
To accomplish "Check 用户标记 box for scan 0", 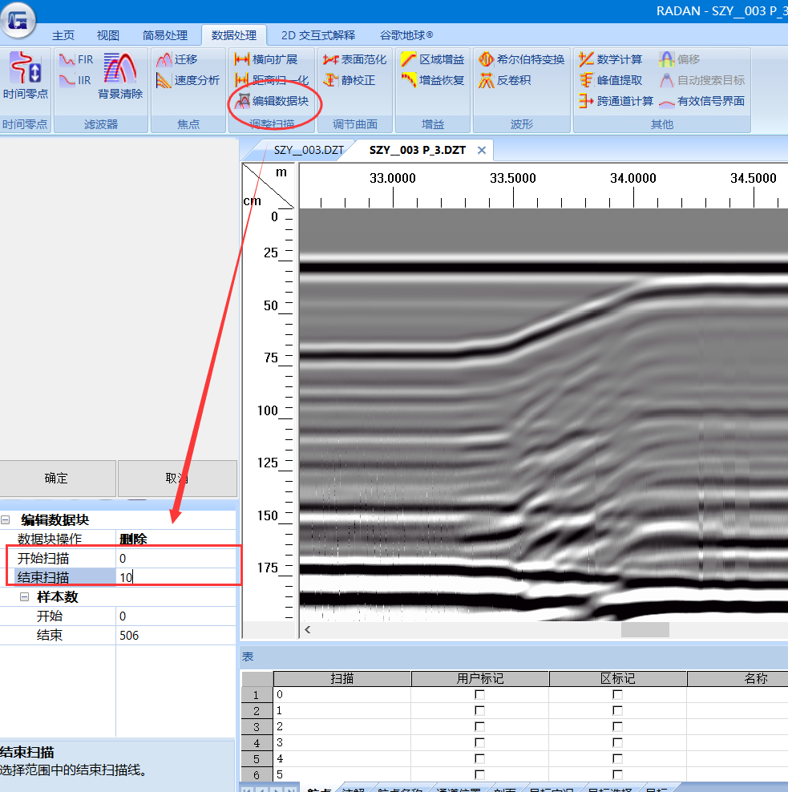I will [x=479, y=694].
